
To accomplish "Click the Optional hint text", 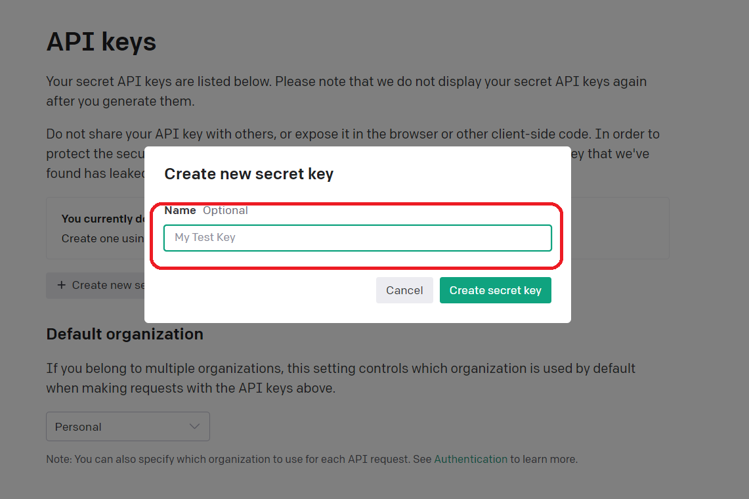I will (225, 210).
